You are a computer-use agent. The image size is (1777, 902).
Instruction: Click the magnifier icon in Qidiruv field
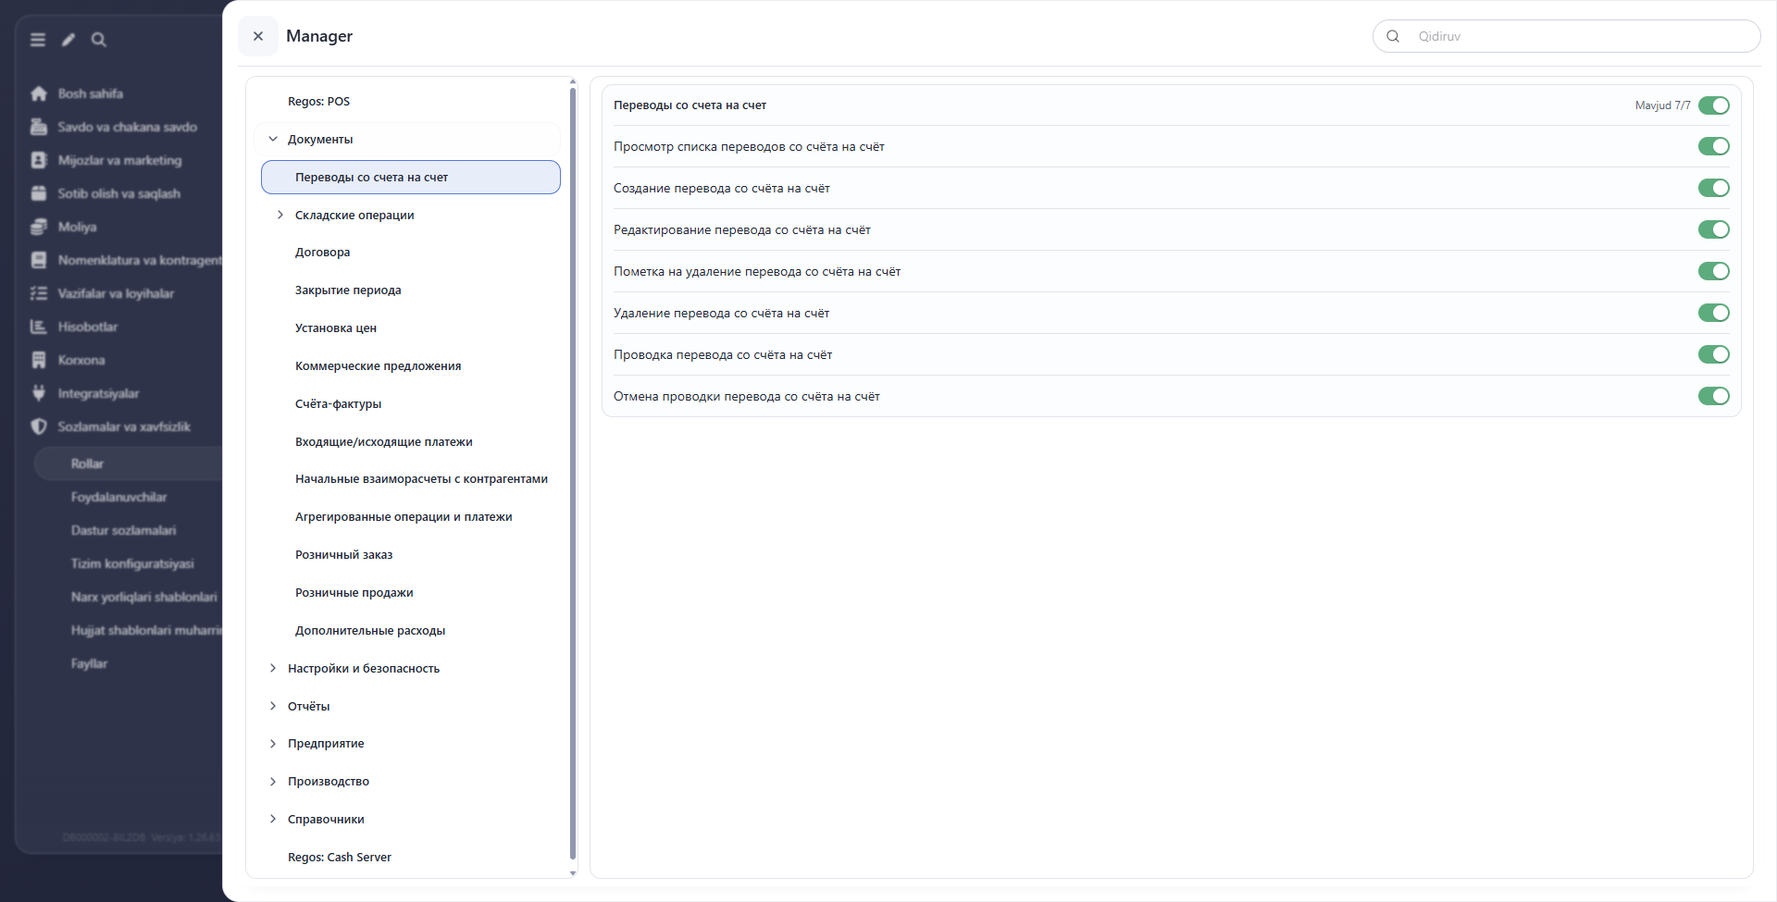(x=1393, y=36)
